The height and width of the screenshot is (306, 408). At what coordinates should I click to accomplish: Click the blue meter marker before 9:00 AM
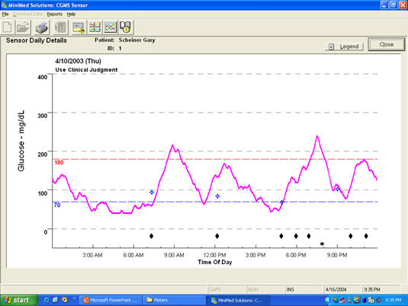[152, 193]
